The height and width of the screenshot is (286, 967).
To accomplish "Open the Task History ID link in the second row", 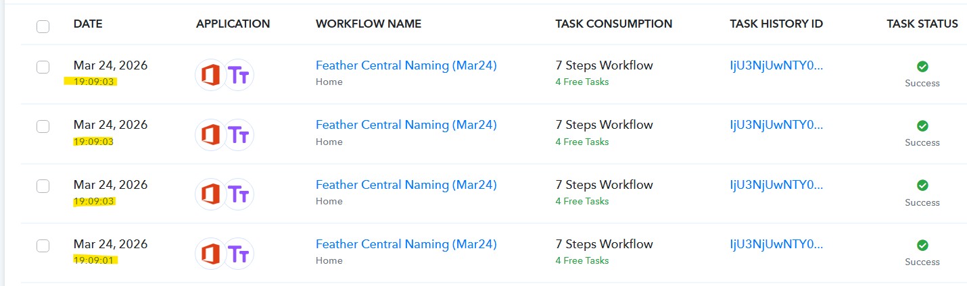I will [776, 125].
